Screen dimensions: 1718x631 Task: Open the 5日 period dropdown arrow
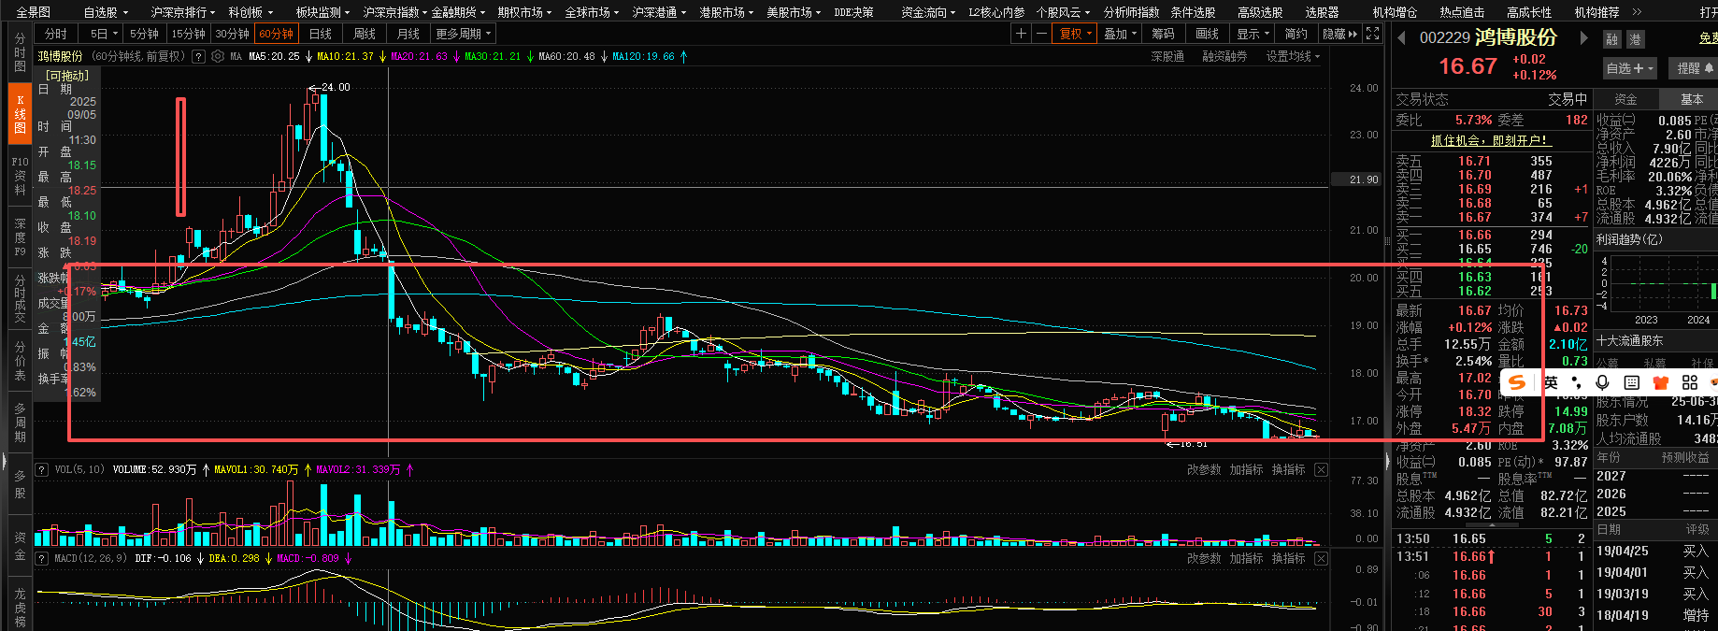[x=116, y=34]
